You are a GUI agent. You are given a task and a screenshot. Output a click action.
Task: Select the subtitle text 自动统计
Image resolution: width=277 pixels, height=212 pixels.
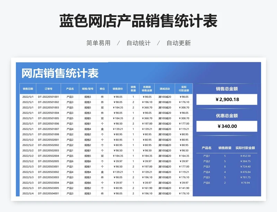[x=138, y=43]
